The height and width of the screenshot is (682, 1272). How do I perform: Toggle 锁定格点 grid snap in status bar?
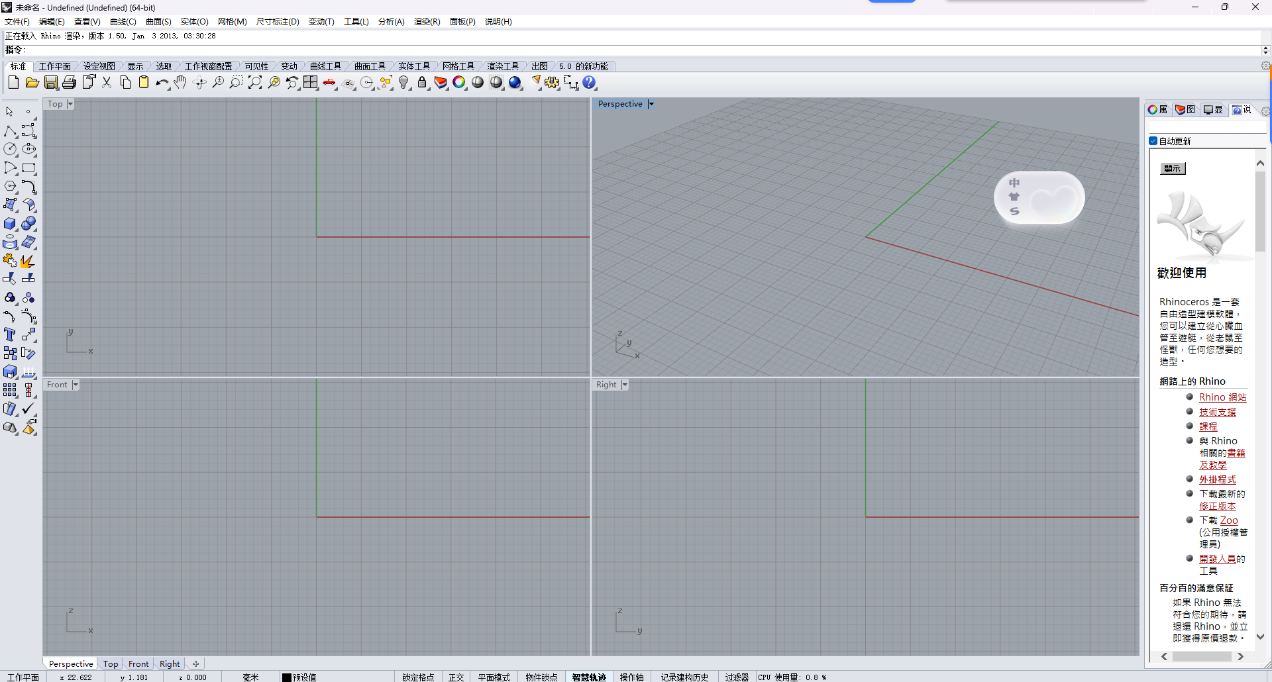418,677
